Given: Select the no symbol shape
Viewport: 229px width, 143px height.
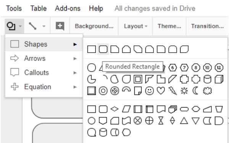Looking at the screenshot, I should tap(114, 91).
